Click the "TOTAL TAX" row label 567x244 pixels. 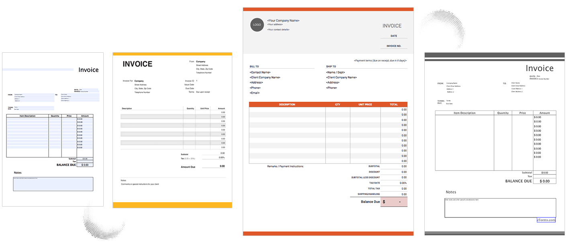coord(374,189)
